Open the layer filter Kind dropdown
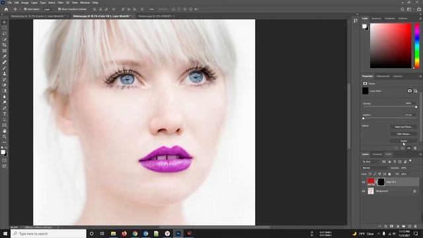The height and width of the screenshot is (238, 423). coord(371,161)
